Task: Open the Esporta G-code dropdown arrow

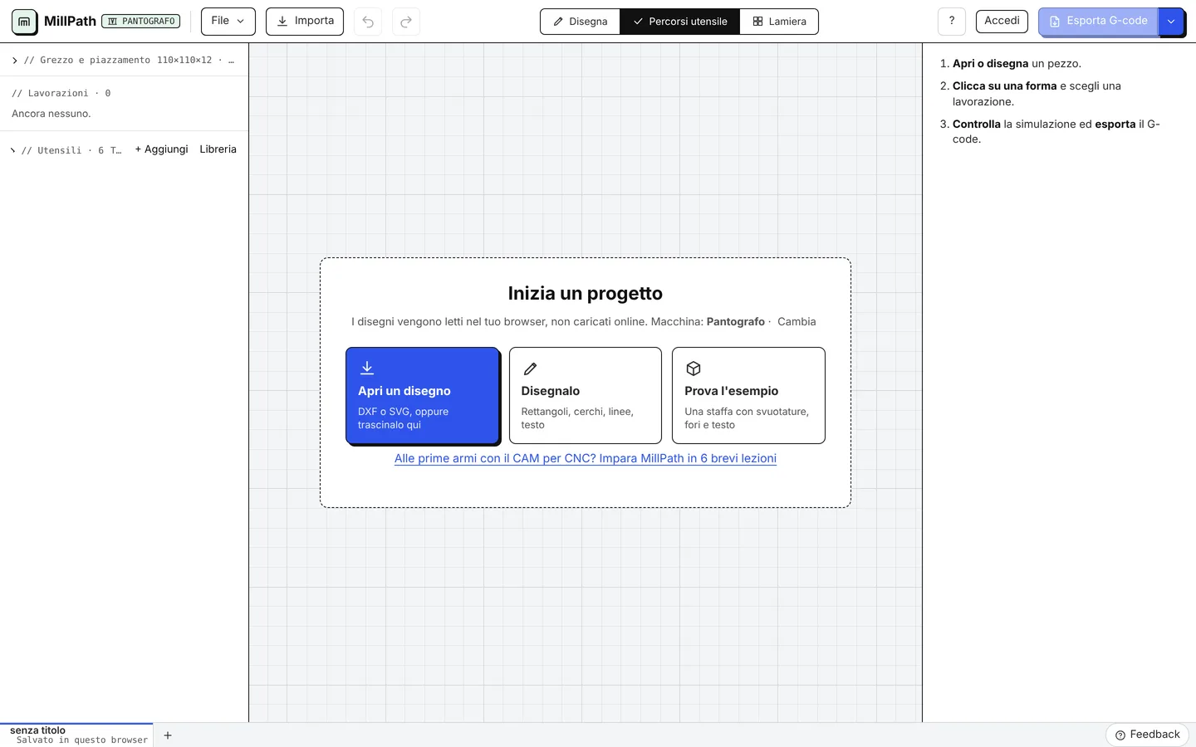Action: [1170, 22]
